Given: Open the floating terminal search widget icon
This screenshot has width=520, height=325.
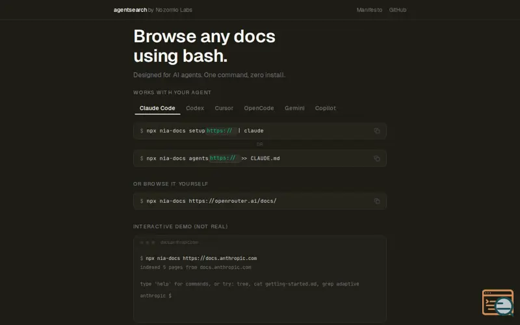Looking at the screenshot, I should [x=498, y=302].
